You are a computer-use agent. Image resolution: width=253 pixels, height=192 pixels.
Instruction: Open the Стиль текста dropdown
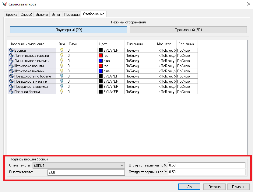tap(79, 165)
